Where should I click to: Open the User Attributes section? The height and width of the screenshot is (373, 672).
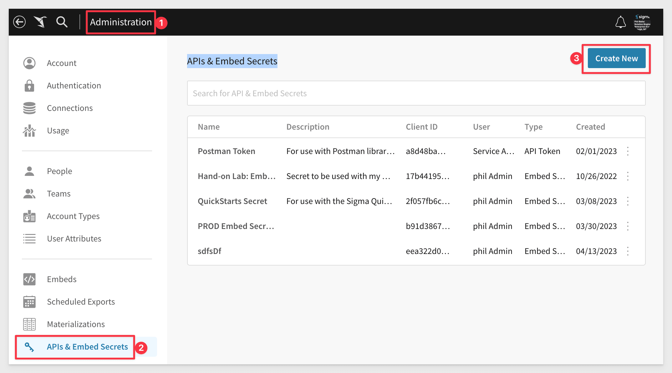coord(74,238)
